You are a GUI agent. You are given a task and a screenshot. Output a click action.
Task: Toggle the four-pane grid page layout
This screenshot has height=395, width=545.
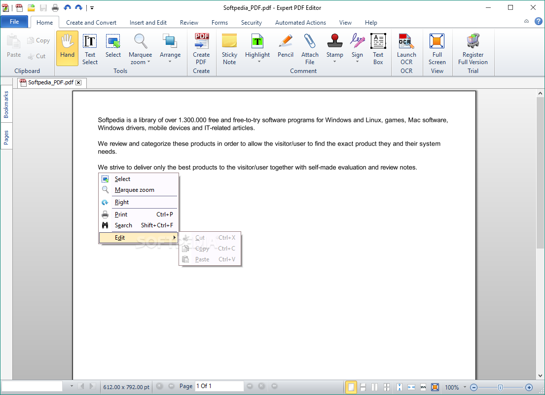[387, 387]
